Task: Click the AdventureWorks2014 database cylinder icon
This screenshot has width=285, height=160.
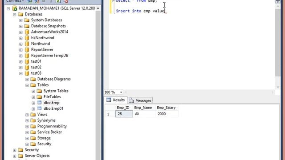Action: pos(27,32)
